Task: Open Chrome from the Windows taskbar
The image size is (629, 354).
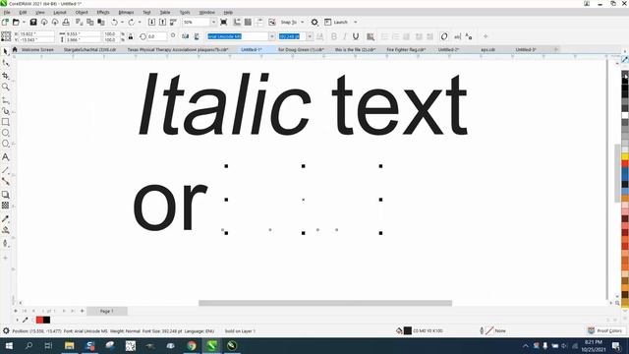Action: point(192,345)
